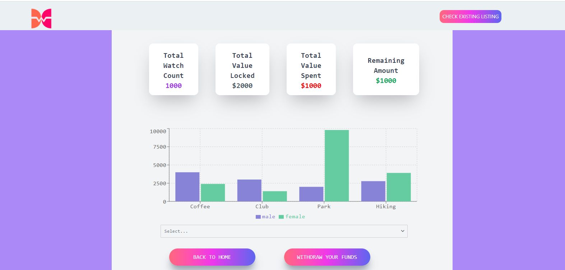Click Withdraw Your Funds button
The width and height of the screenshot is (565, 270).
coord(327,257)
